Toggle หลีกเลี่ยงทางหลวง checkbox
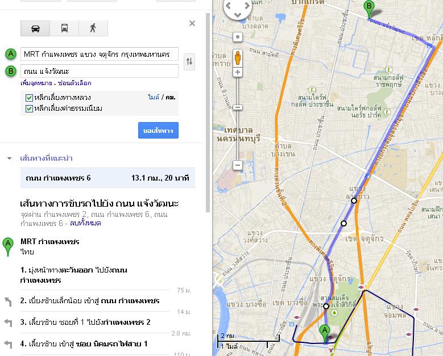Image resolution: width=443 pixels, height=356 pixels. (x=29, y=98)
